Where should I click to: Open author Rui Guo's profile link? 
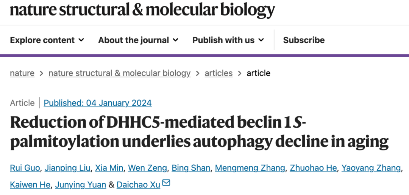click(x=25, y=168)
